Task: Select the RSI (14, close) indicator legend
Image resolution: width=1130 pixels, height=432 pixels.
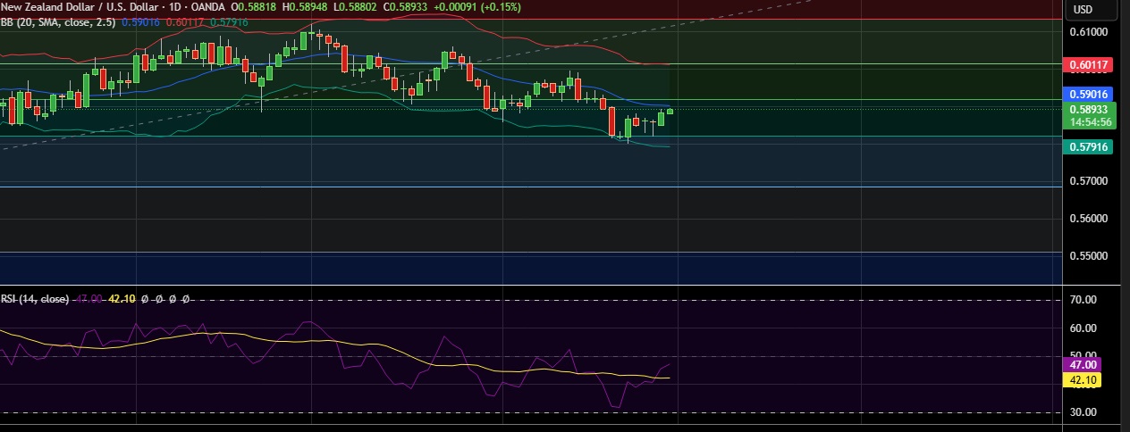Action: click(x=35, y=299)
